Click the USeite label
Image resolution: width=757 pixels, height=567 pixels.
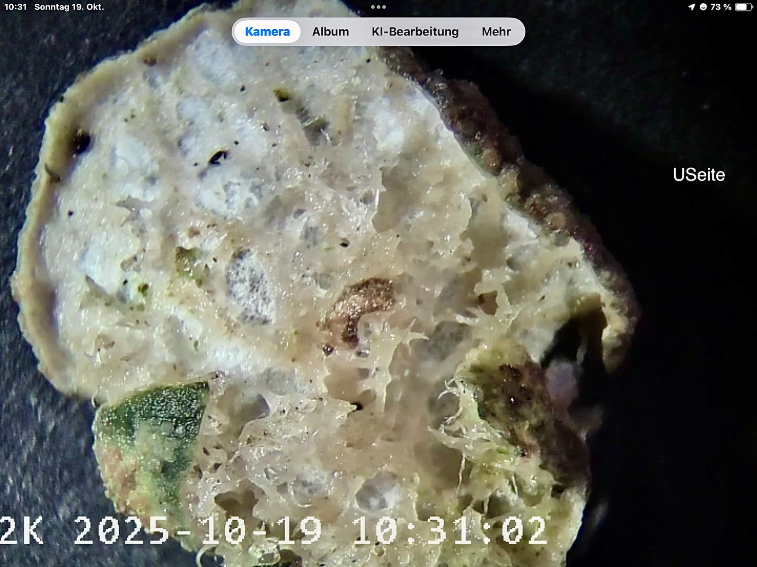(x=698, y=175)
